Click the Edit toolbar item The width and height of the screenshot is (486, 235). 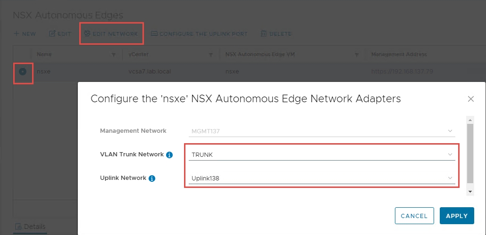point(60,34)
